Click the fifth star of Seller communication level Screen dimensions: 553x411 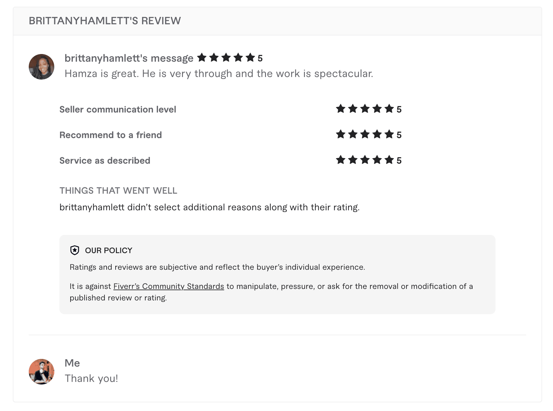tap(390, 109)
